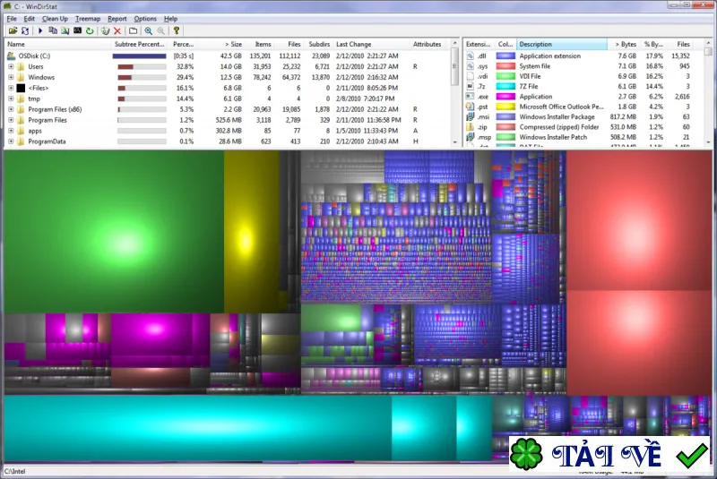Screen dimensions: 717x479
Task: Click the Delete to Recycle Bin icon
Action: (x=105, y=30)
